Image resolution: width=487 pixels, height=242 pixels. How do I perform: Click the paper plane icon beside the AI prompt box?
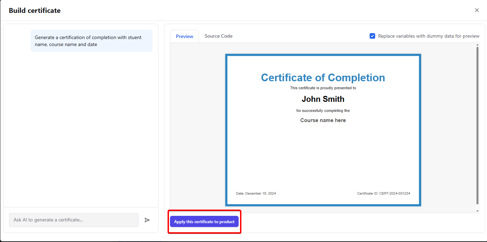(147, 220)
